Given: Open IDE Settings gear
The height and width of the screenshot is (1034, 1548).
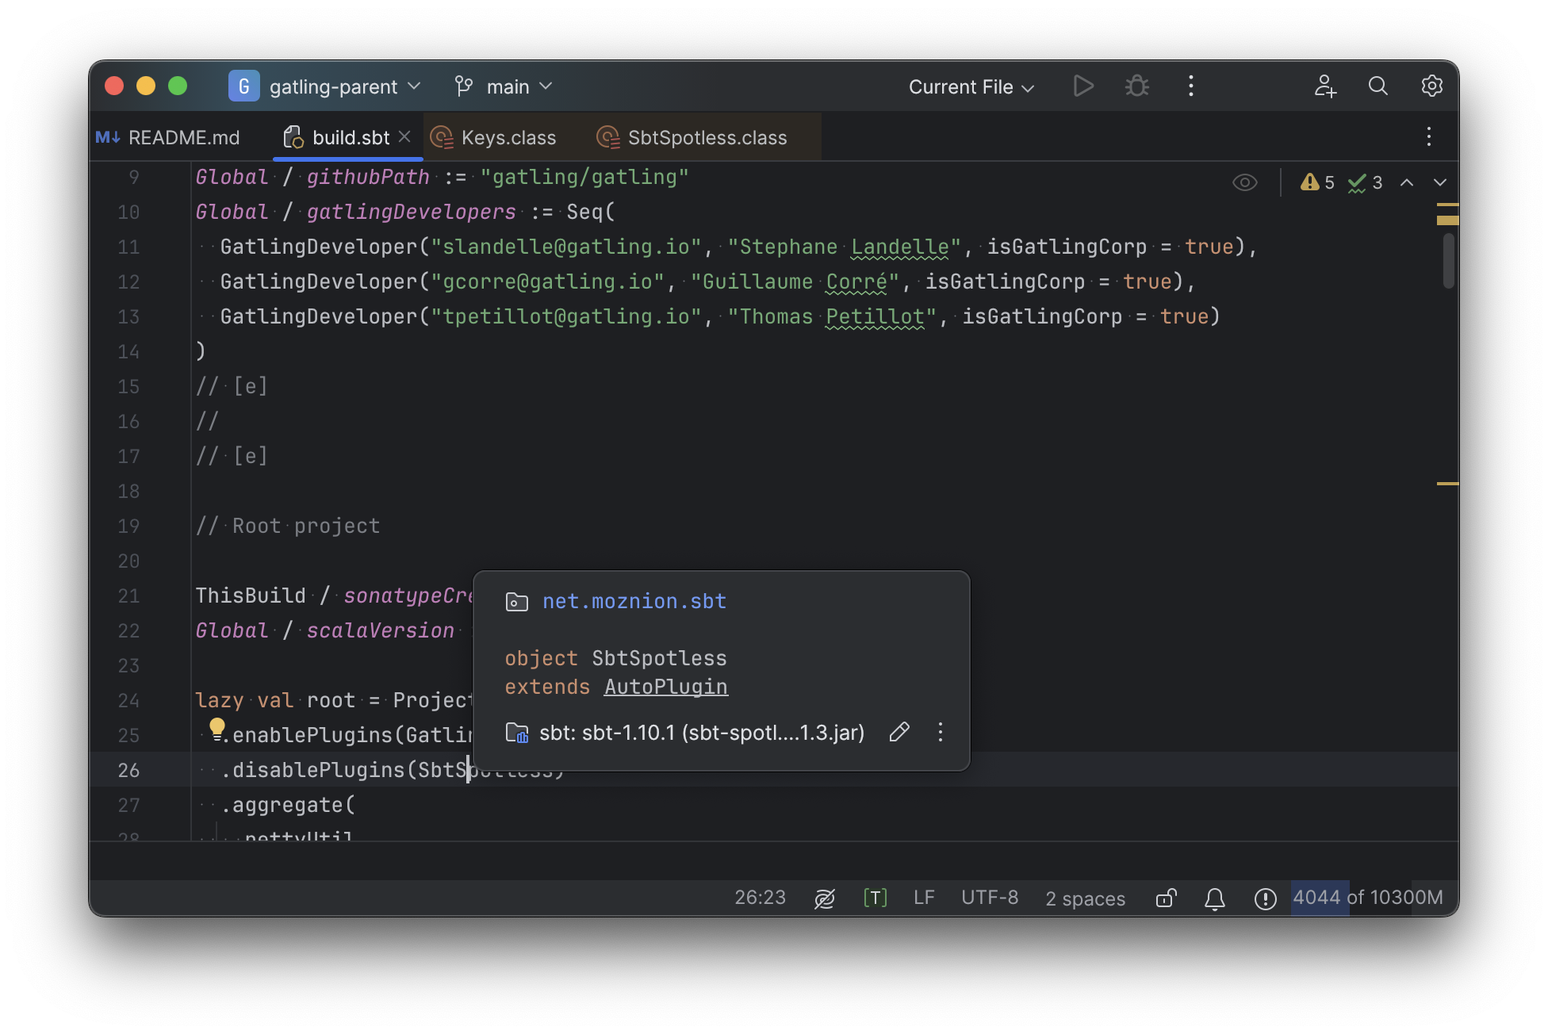Looking at the screenshot, I should [x=1432, y=86].
